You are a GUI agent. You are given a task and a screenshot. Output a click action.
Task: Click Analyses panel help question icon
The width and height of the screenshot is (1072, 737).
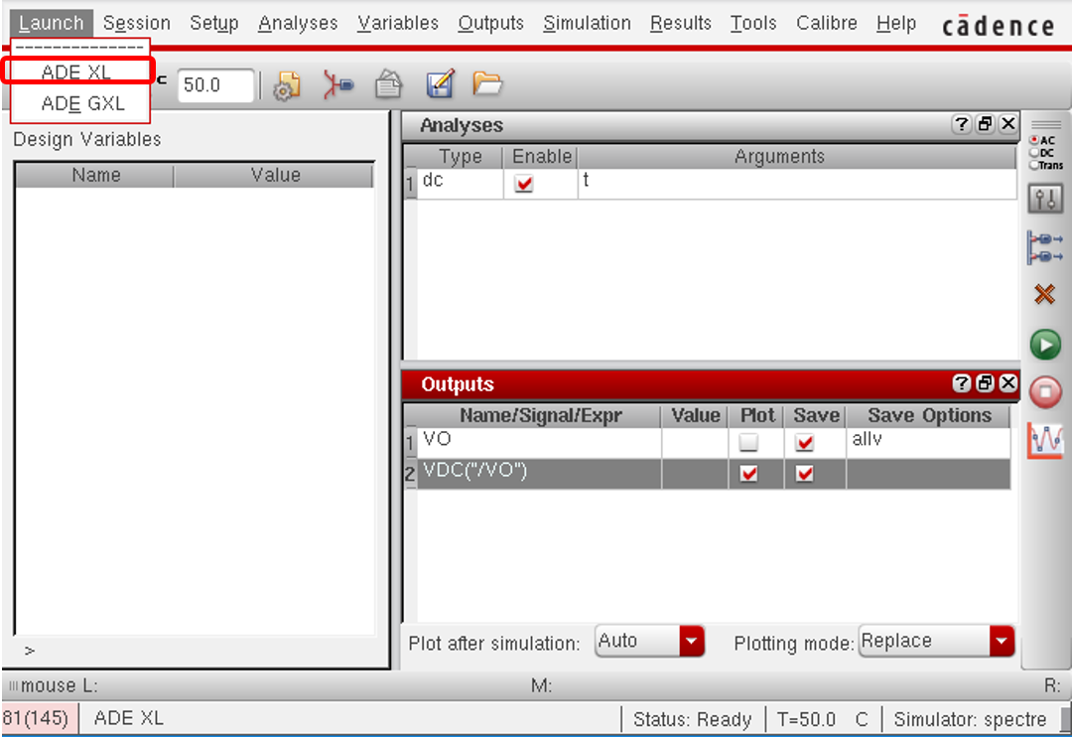962,124
